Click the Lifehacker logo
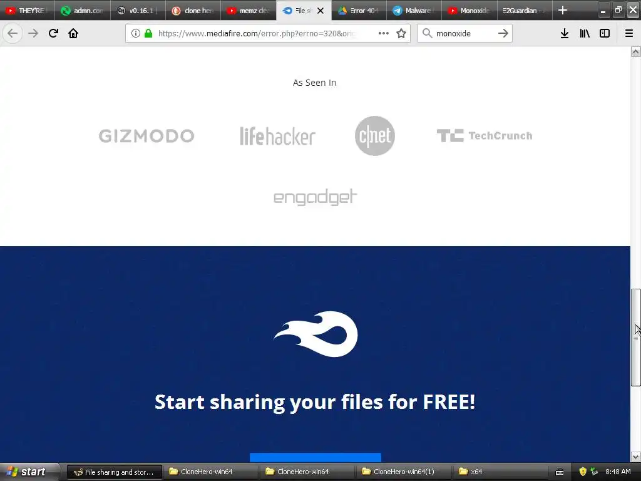Image resolution: width=641 pixels, height=481 pixels. click(x=277, y=136)
